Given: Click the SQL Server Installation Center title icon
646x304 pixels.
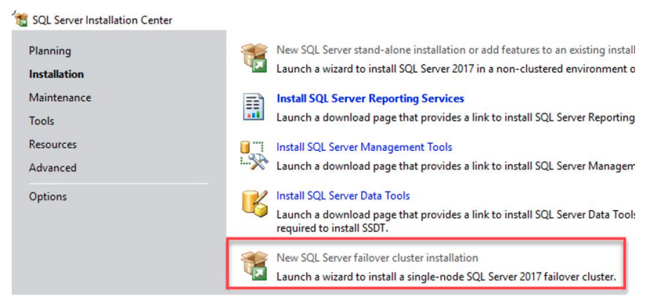Looking at the screenshot, I should click(x=21, y=20).
